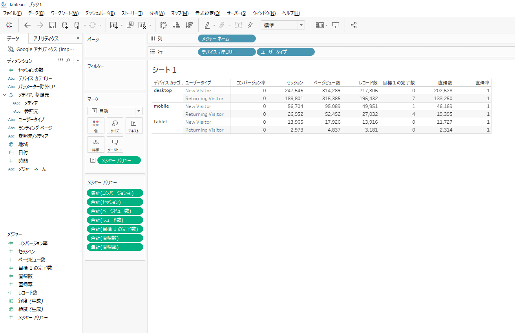Screen dimensions: 515x333
Task: Add a new data source
Action: pos(65,25)
